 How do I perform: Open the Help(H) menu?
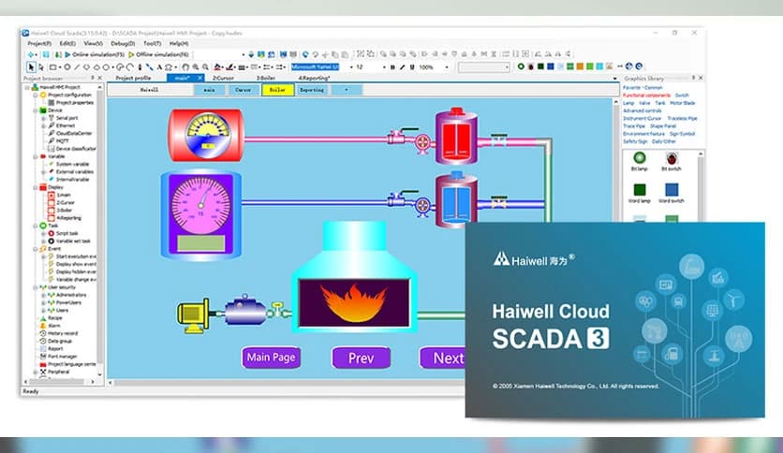pyautogui.click(x=179, y=44)
